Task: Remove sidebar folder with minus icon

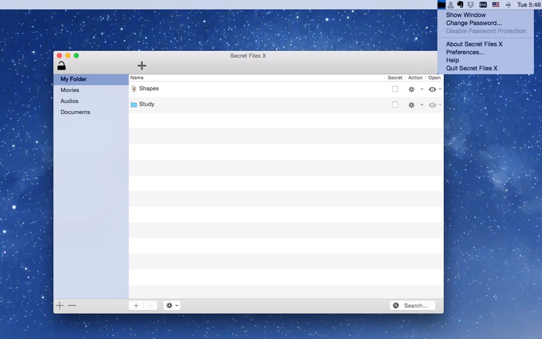Action: click(x=72, y=305)
